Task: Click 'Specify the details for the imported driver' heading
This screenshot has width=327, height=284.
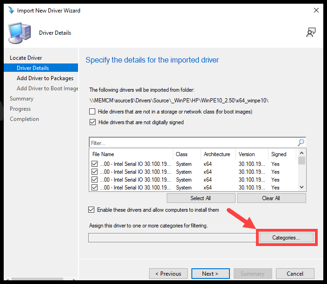Action: tap(152, 60)
